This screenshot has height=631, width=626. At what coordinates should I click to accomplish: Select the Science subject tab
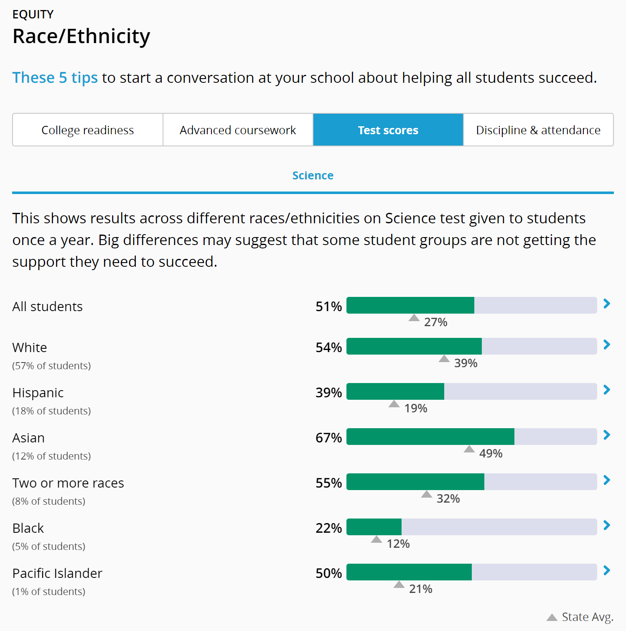(313, 176)
